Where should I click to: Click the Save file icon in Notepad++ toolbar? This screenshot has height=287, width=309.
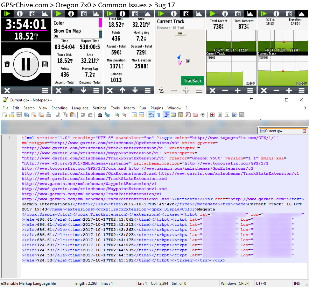[19, 115]
